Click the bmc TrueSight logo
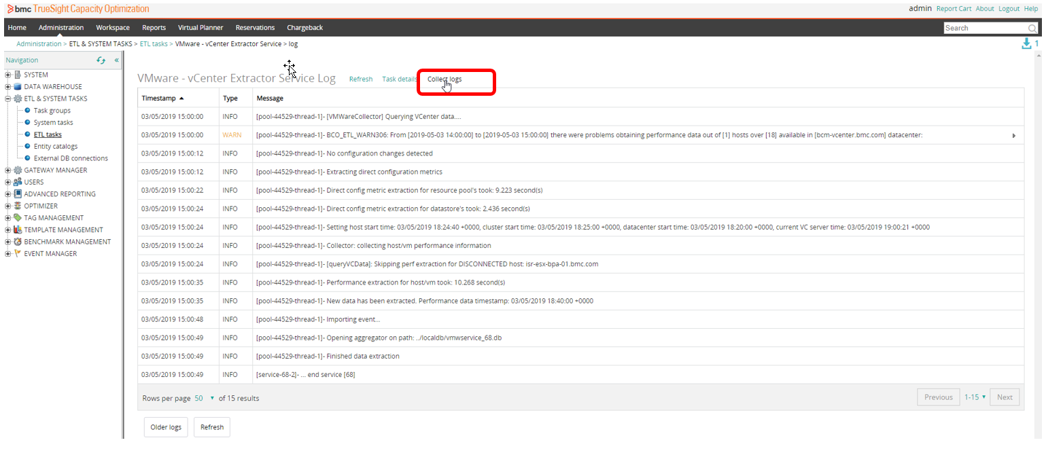Image resolution: width=1063 pixels, height=451 pixels. pyautogui.click(x=77, y=9)
